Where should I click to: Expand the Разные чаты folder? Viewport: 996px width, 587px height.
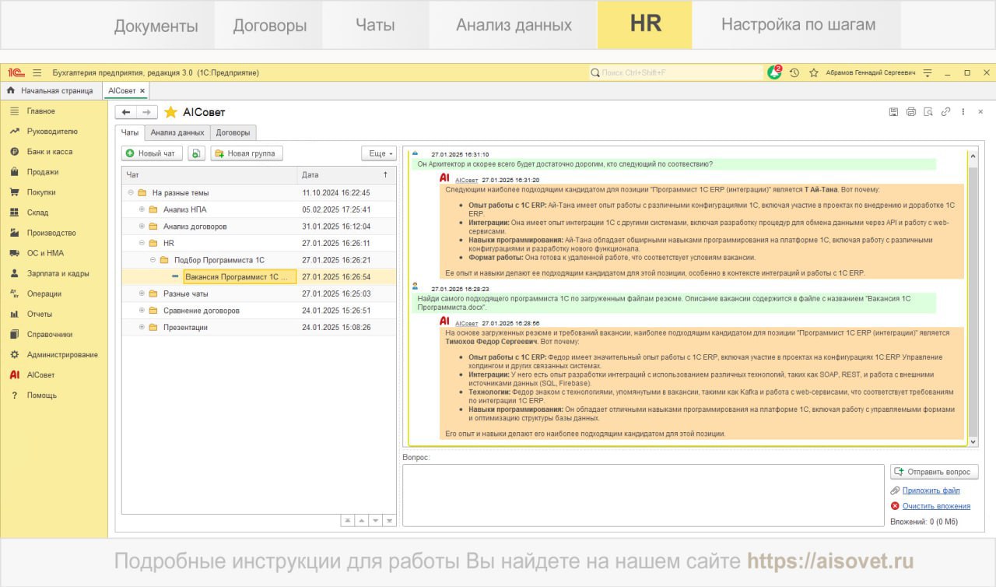[142, 293]
